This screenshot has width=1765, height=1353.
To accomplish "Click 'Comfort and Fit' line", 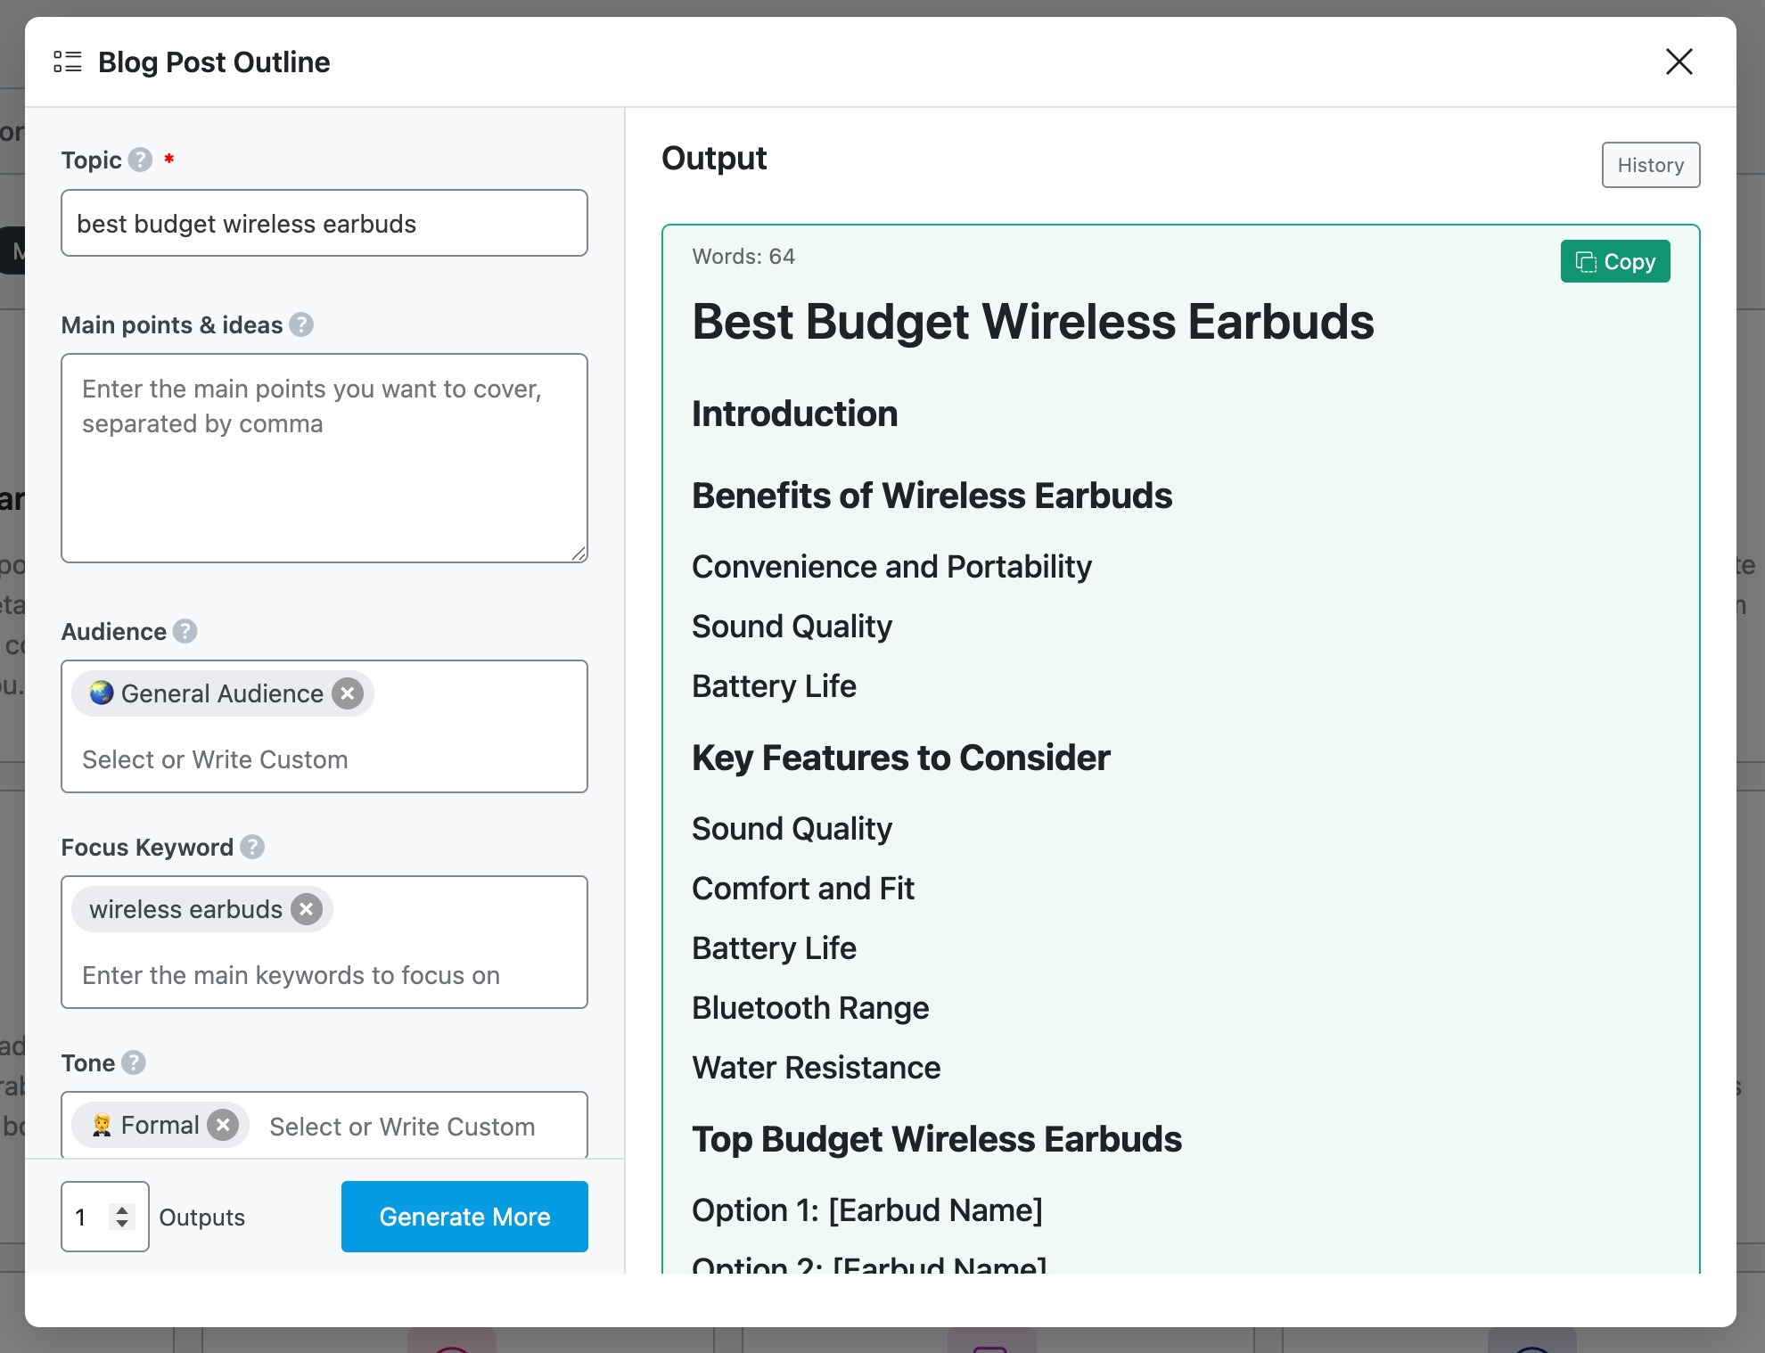I will click(803, 889).
